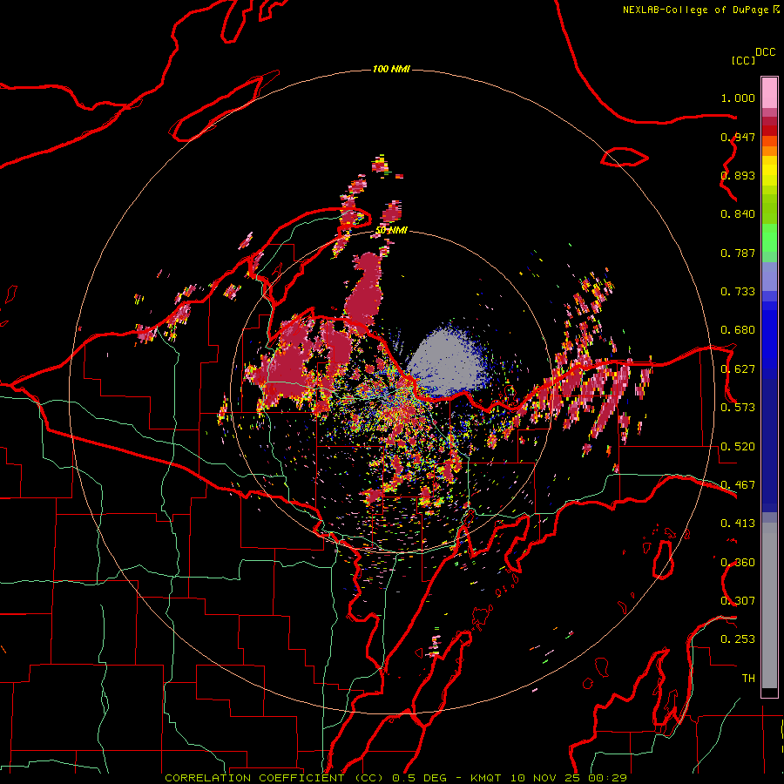Viewport: 784px width, 784px height.
Task: Click the [CC] units label
Action: click(x=743, y=60)
